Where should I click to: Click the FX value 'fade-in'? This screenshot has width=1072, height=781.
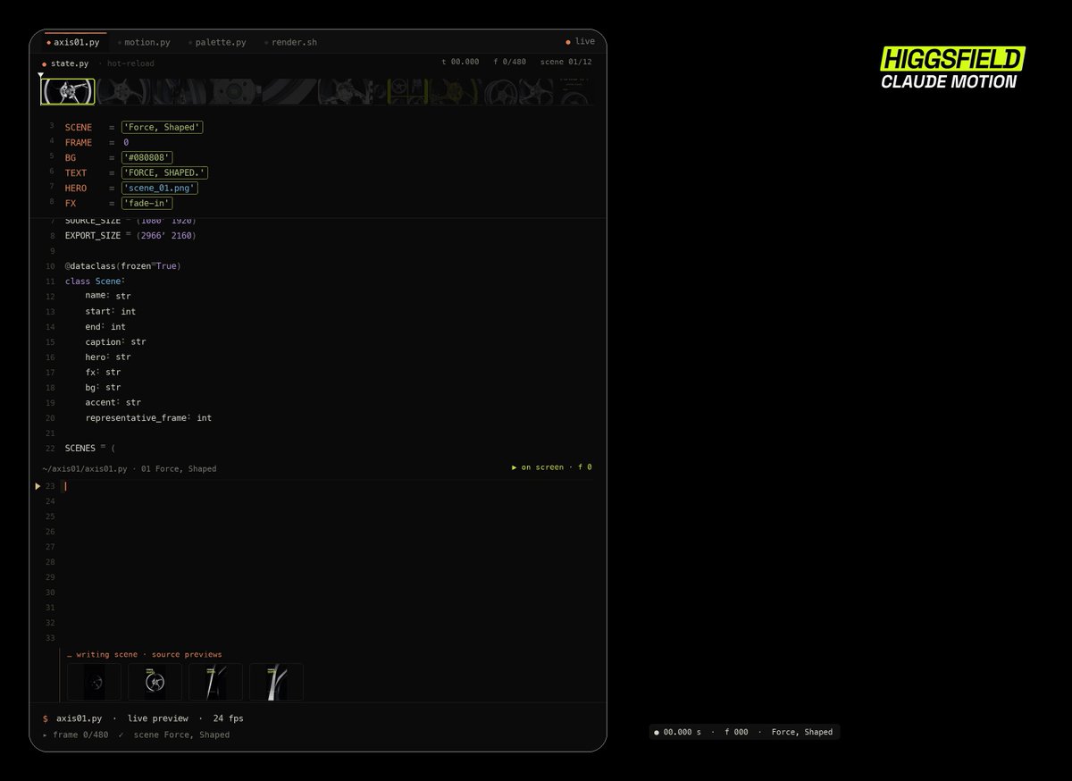click(147, 203)
